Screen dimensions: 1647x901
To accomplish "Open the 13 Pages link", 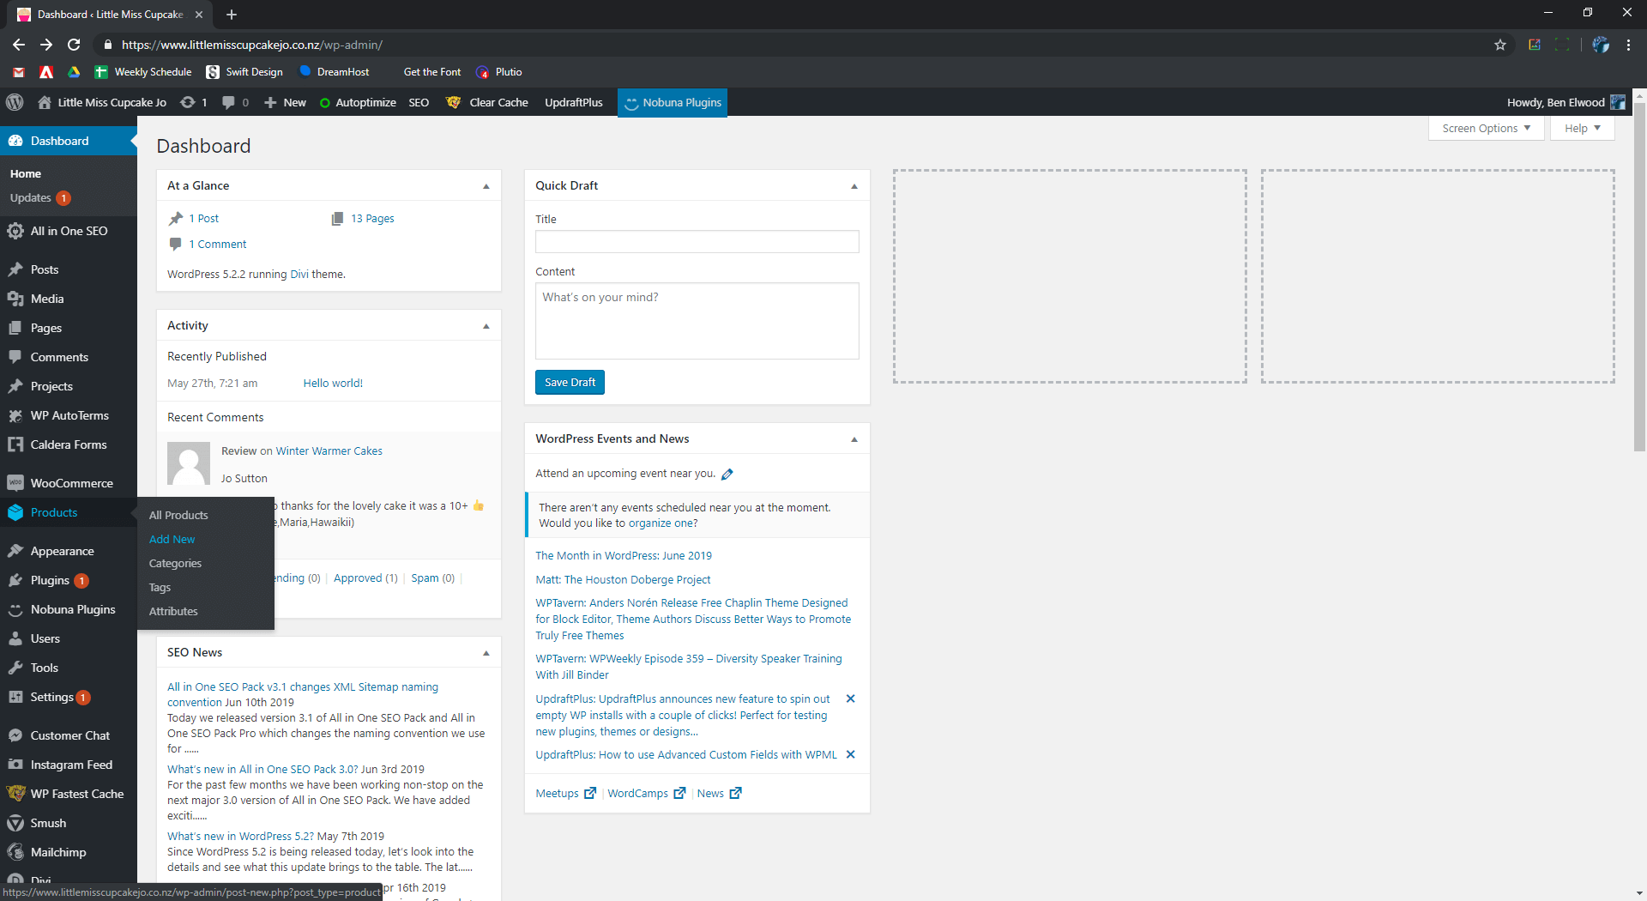I will pos(372,219).
